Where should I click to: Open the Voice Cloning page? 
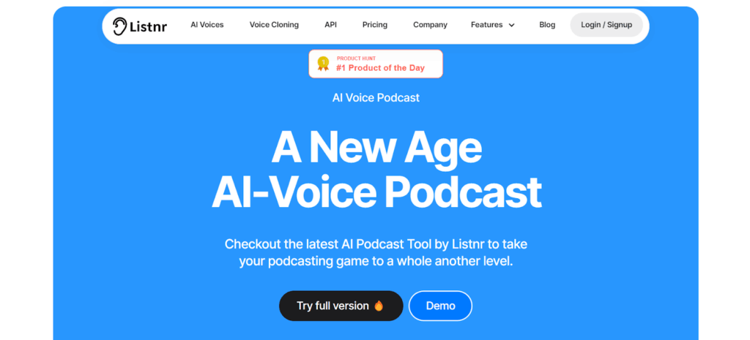pos(274,25)
